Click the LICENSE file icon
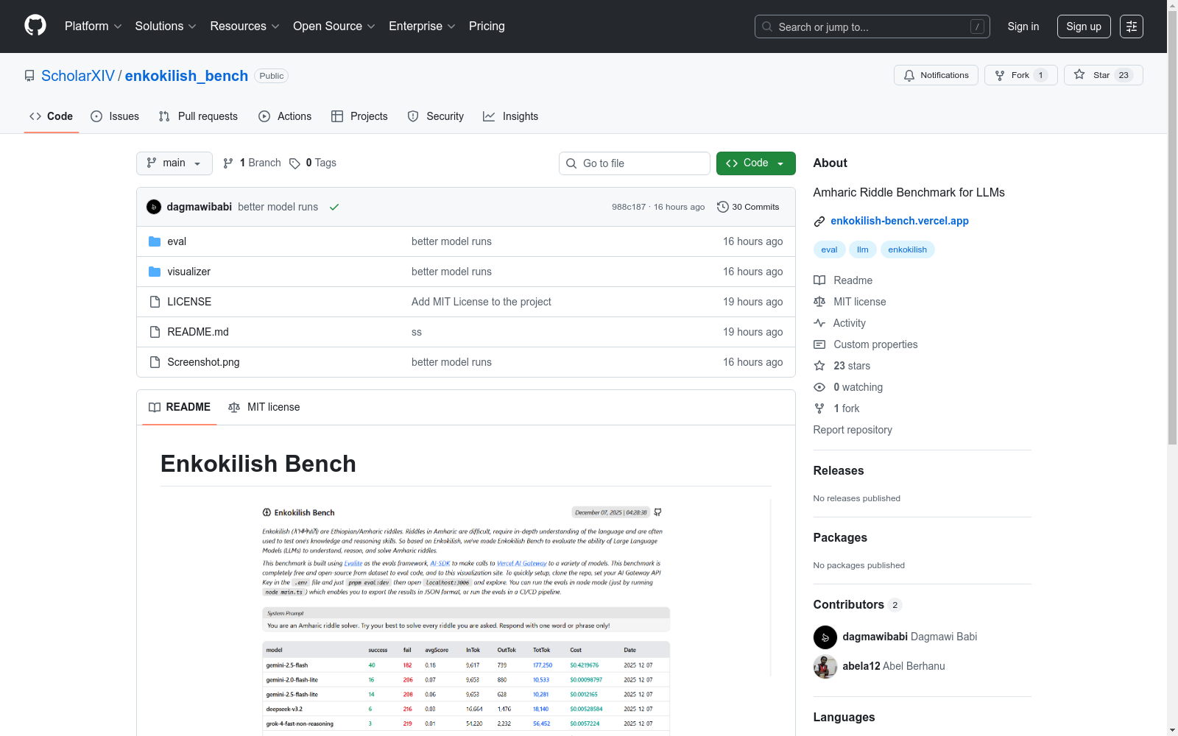This screenshot has width=1178, height=736. [155, 302]
